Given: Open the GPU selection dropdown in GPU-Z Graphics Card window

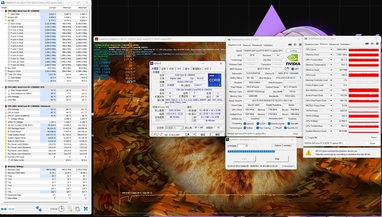Looking at the screenshot, I should point(248,134).
